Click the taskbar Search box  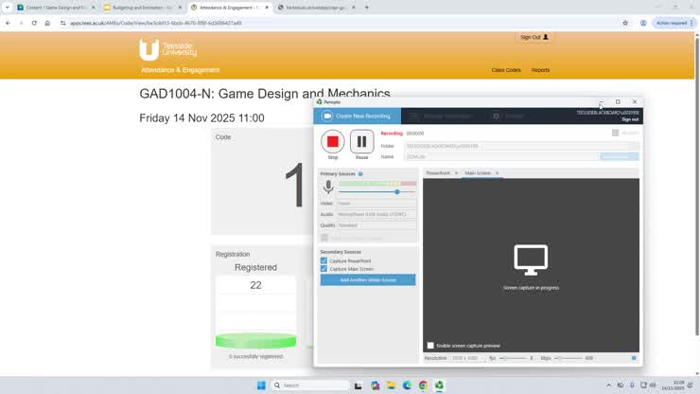click(310, 385)
